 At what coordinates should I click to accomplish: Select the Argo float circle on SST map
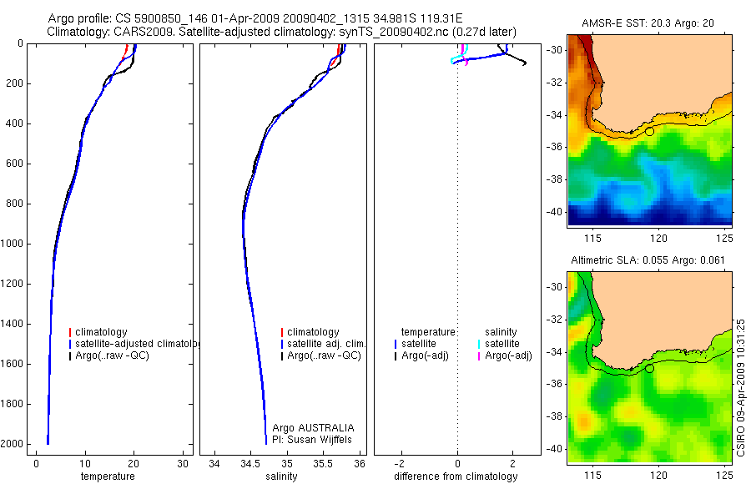click(649, 131)
